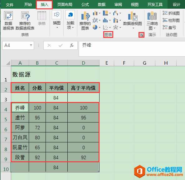Screen dimensions: 185x180
Task: Click the column sparkline (柱形图) button
Action: tap(171, 20)
